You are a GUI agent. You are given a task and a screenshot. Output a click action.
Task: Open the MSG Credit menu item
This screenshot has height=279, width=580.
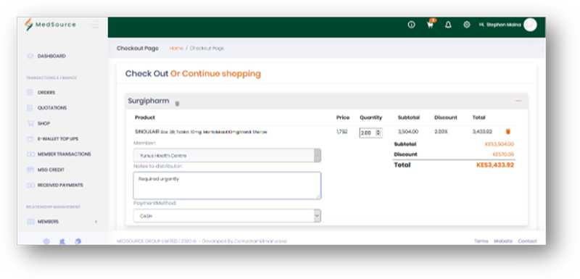tap(51, 170)
